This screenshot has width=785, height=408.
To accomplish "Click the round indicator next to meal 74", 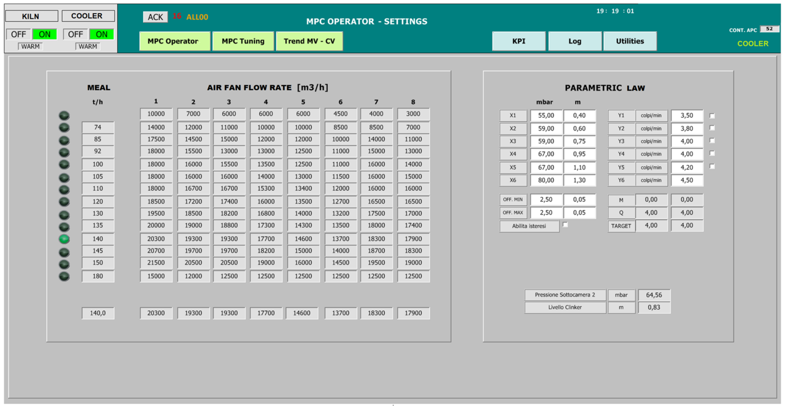I will (64, 128).
